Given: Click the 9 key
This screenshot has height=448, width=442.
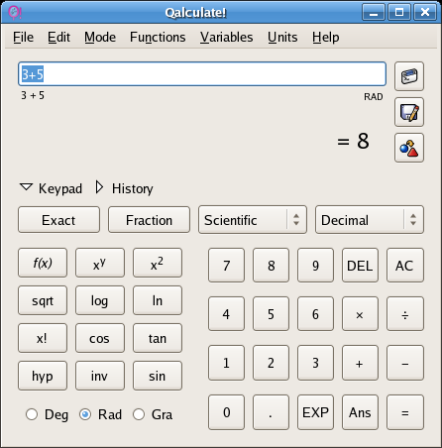Looking at the screenshot, I should click(x=315, y=266).
